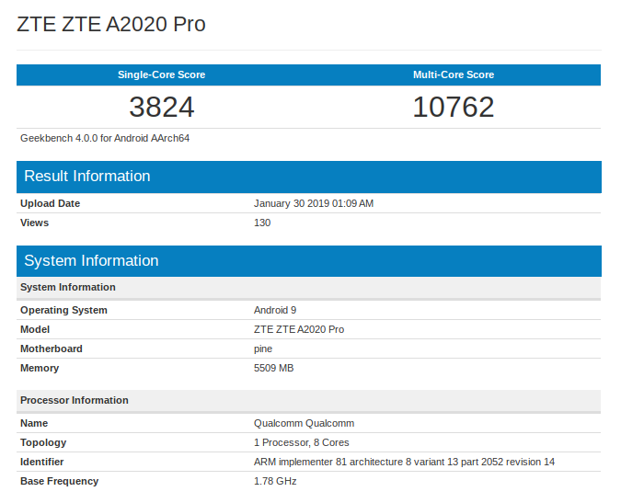Click the processor name Qualcomm Qualcomm

tap(304, 423)
